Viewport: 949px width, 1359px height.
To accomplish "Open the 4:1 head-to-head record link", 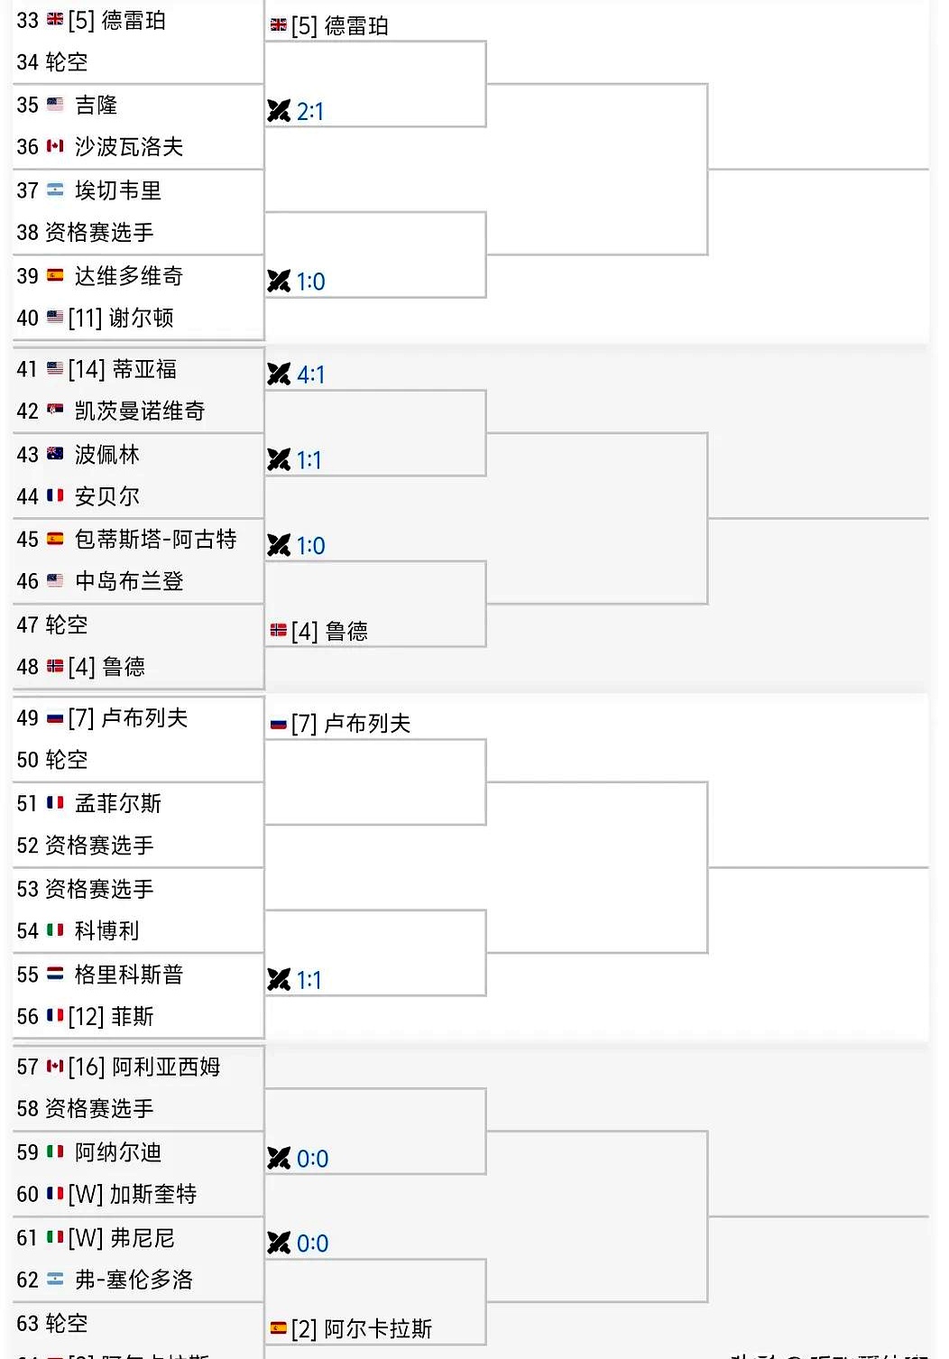I will click(310, 374).
